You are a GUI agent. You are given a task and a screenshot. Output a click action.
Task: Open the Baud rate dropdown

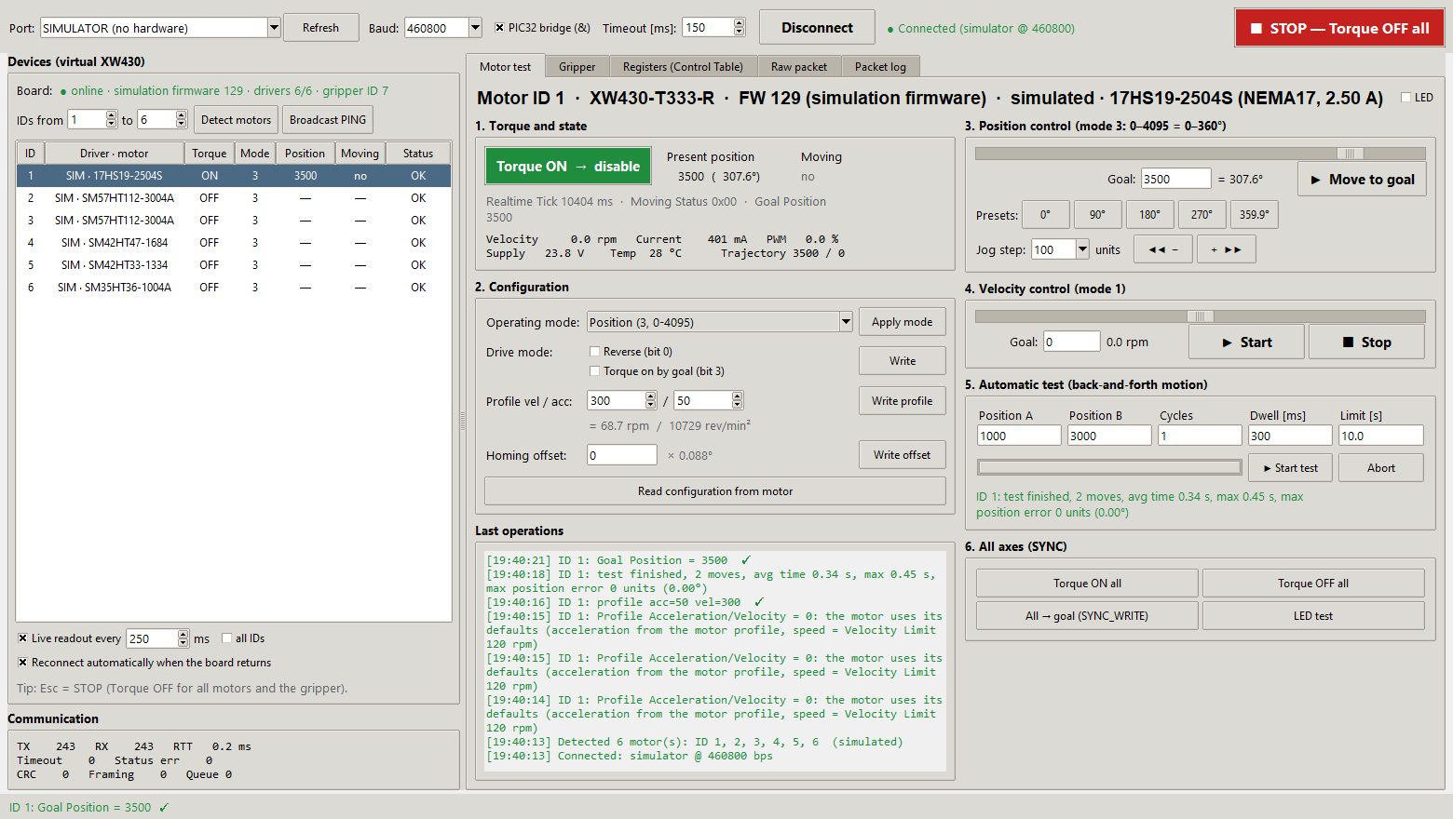(475, 28)
